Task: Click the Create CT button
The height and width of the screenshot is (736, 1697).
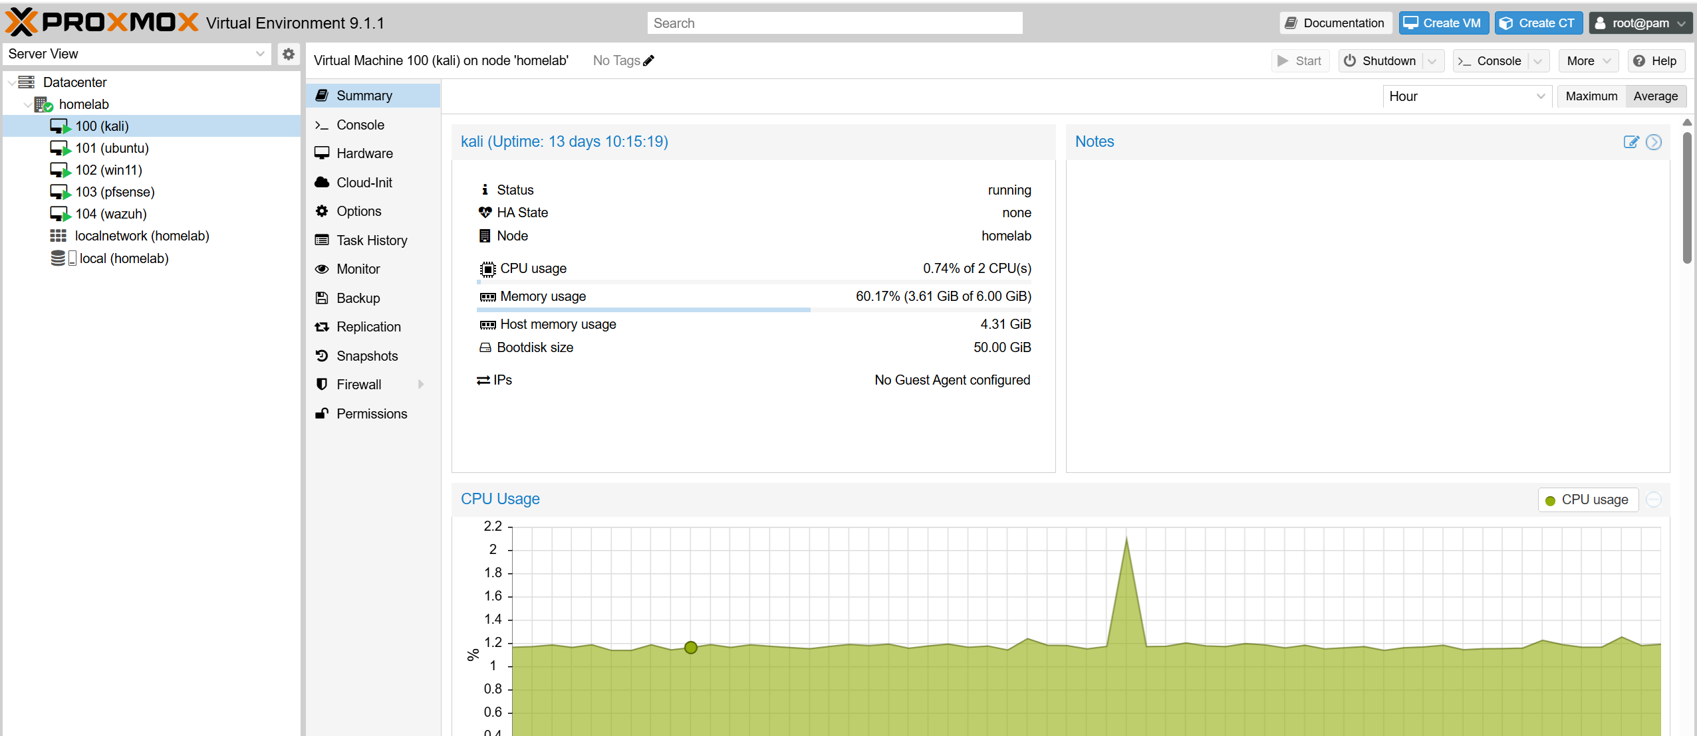Action: [1538, 23]
